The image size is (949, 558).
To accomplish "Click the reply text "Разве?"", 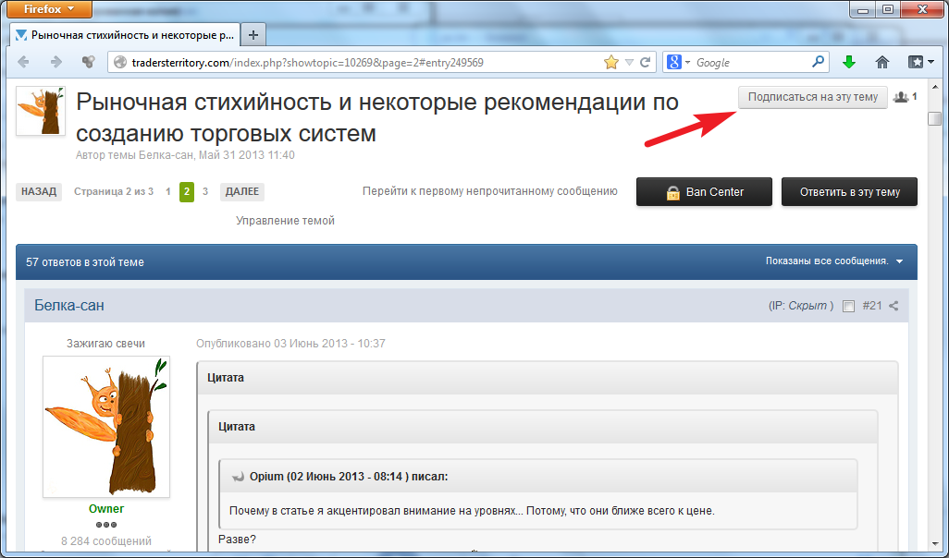I will click(x=237, y=540).
